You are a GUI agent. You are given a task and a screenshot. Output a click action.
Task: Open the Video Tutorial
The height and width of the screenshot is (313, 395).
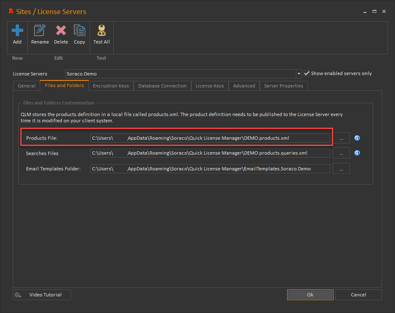pyautogui.click(x=42, y=295)
